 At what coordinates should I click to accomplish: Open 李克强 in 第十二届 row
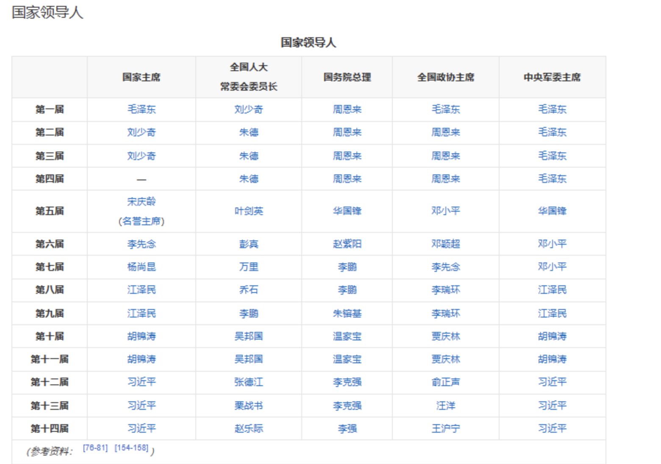[x=347, y=382]
